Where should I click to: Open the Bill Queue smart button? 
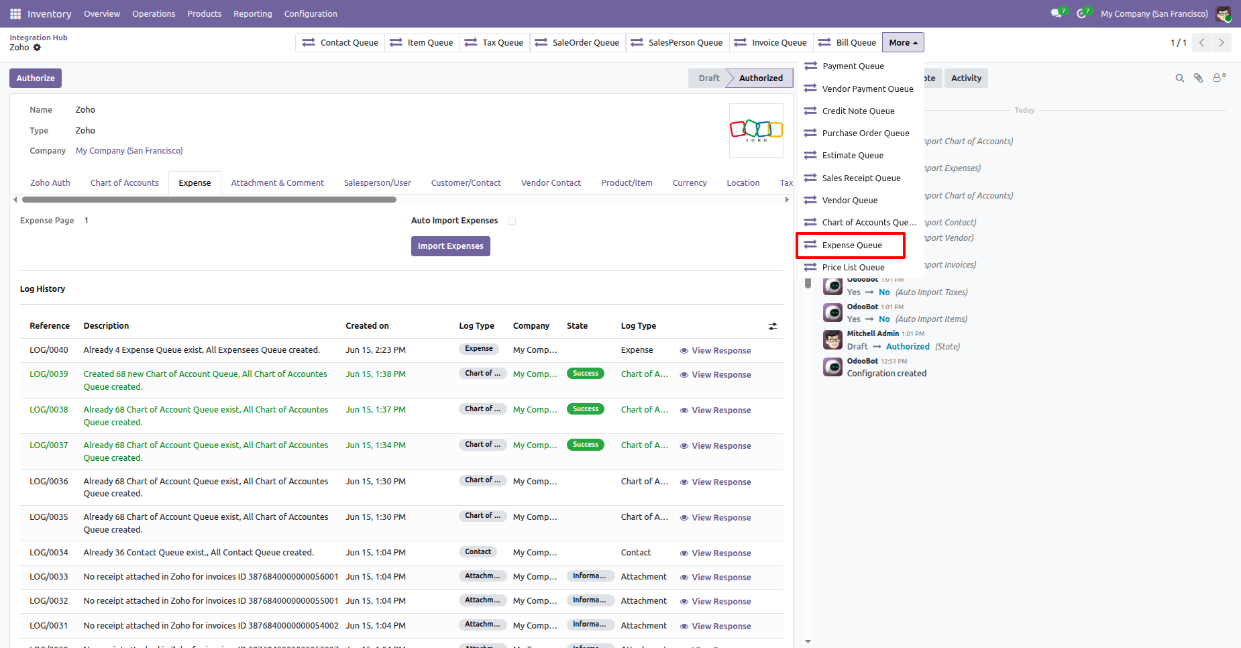tap(848, 42)
